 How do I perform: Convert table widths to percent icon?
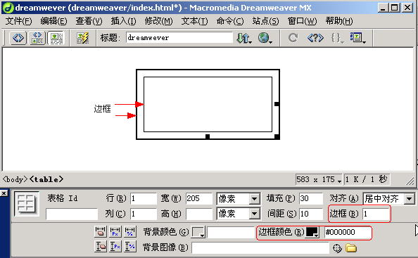pyautogui.click(x=130, y=232)
